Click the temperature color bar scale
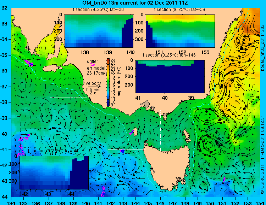266x205 pixels. coord(108,82)
